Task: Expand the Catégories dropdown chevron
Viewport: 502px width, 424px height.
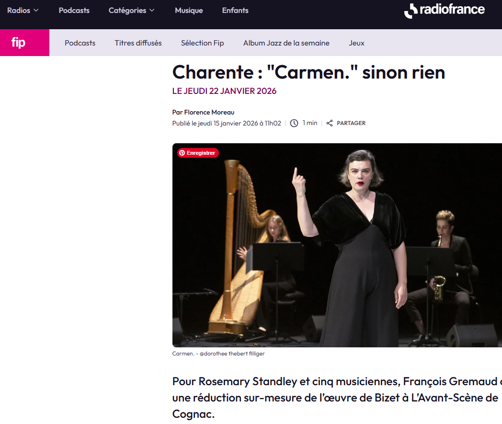Action: click(152, 11)
